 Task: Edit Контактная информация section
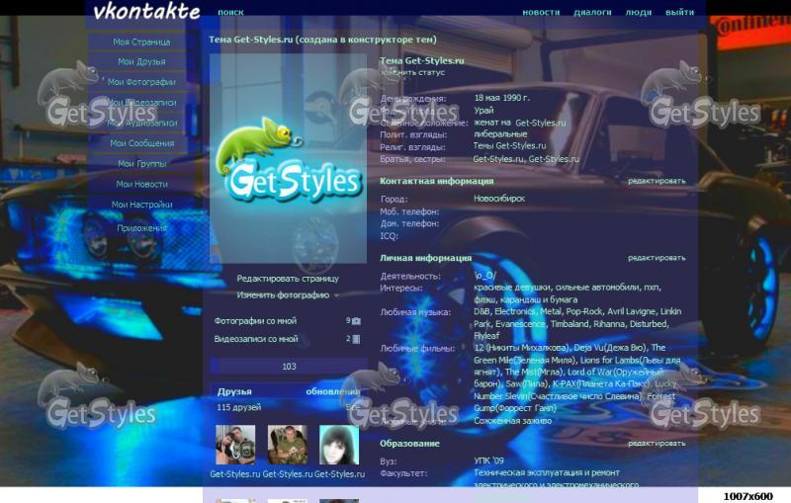[x=657, y=181]
